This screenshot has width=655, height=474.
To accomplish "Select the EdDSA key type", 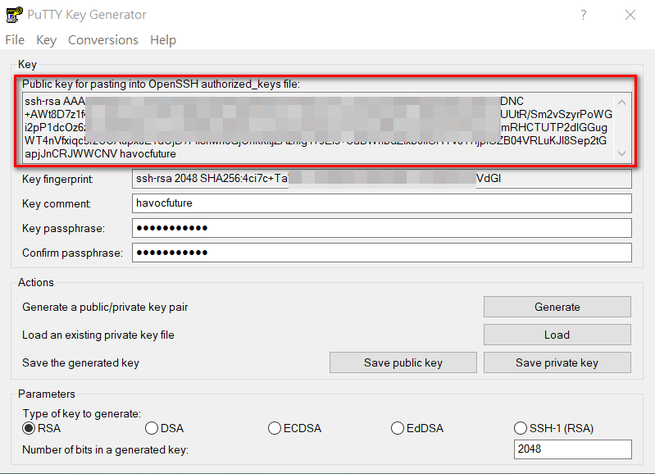I will click(x=398, y=428).
